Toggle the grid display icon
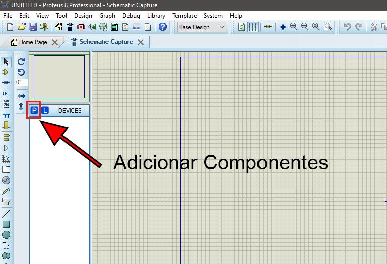 pyautogui.click(x=252, y=27)
